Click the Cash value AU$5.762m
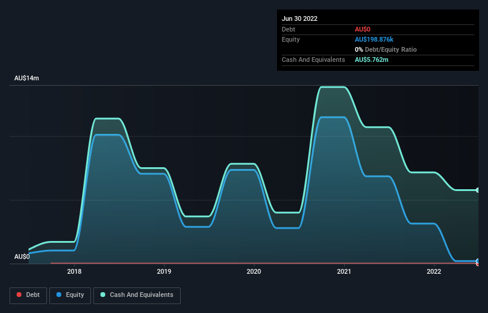 pos(371,60)
